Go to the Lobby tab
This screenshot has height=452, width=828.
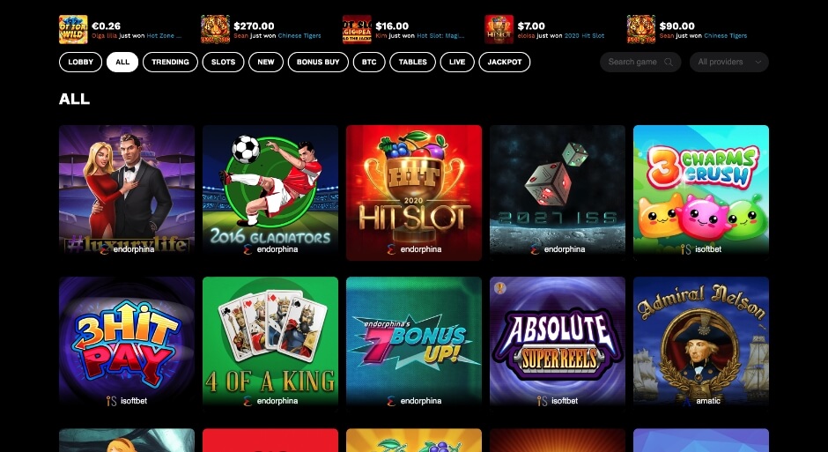point(81,63)
